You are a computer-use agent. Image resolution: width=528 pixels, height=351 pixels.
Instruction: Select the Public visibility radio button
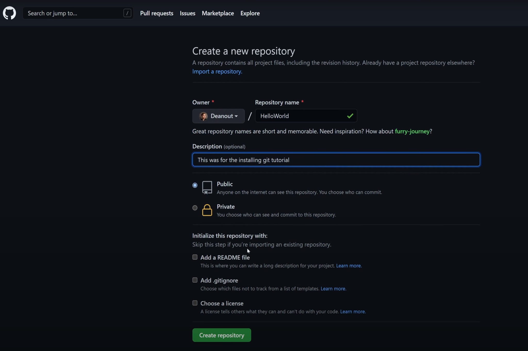coord(195,185)
